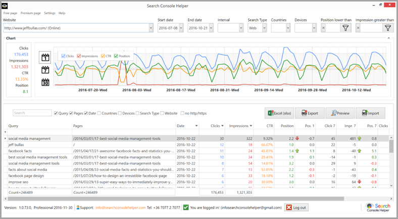Enable the no http/https checkbox

point(182,113)
